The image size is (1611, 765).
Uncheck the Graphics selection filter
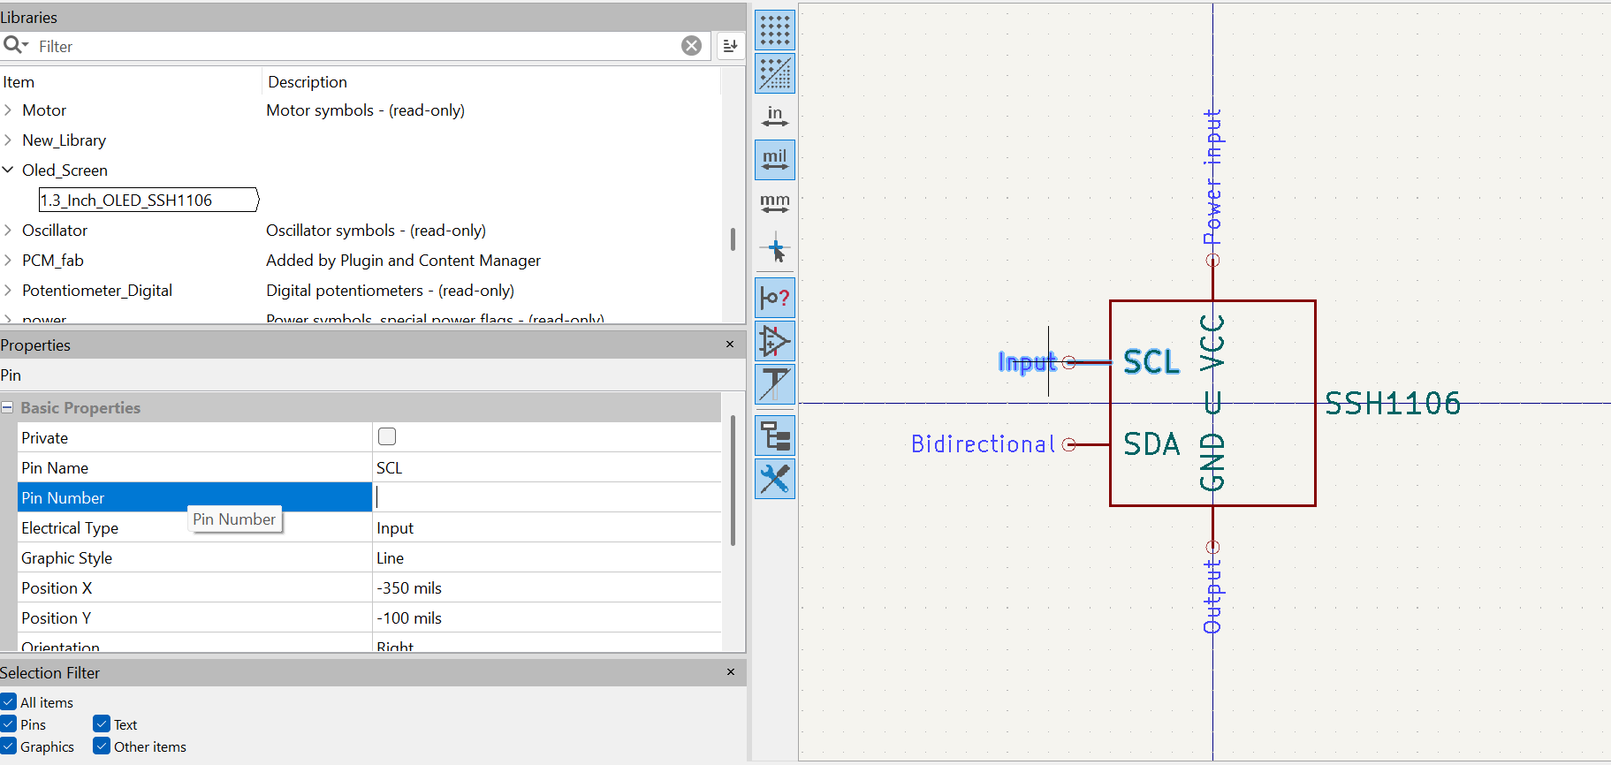coord(9,746)
